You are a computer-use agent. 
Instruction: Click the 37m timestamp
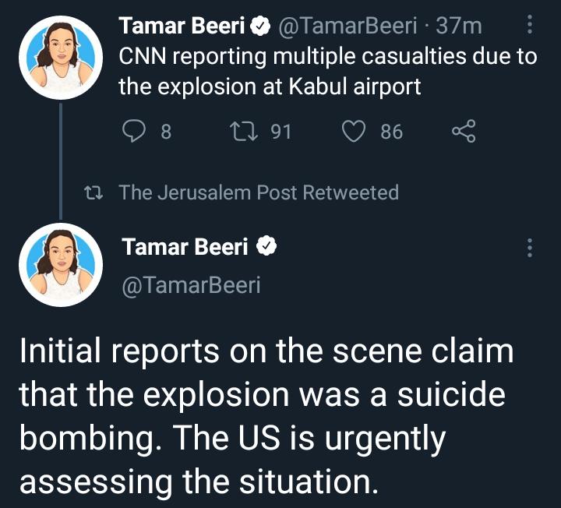[459, 26]
